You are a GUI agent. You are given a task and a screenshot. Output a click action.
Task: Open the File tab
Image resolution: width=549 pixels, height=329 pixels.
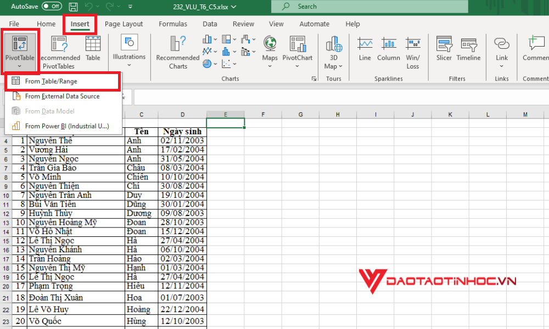click(14, 24)
